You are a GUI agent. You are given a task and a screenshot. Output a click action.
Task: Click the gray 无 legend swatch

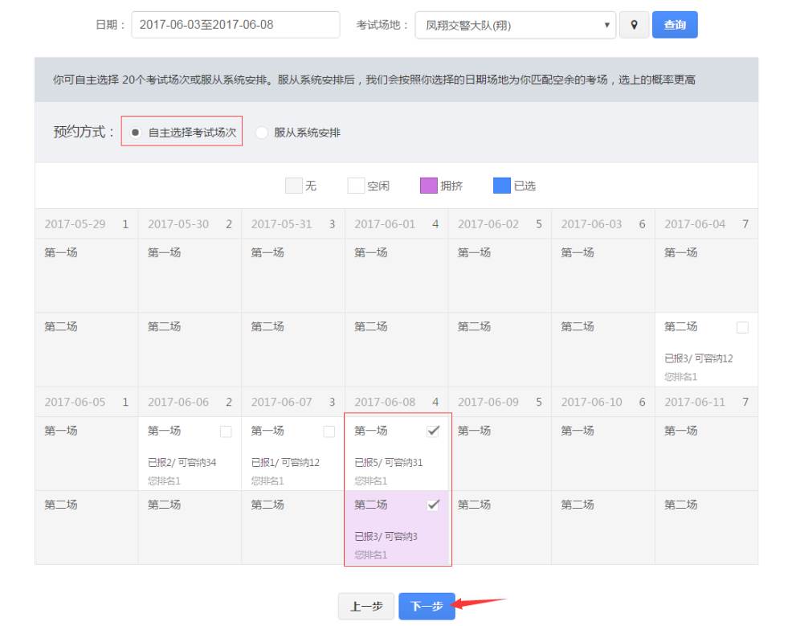click(x=294, y=186)
